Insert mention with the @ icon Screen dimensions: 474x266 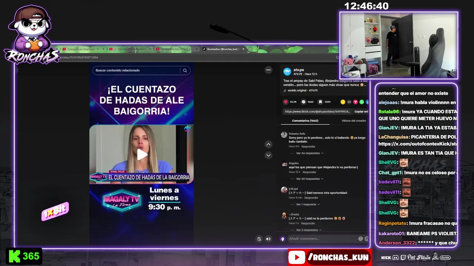click(361, 239)
